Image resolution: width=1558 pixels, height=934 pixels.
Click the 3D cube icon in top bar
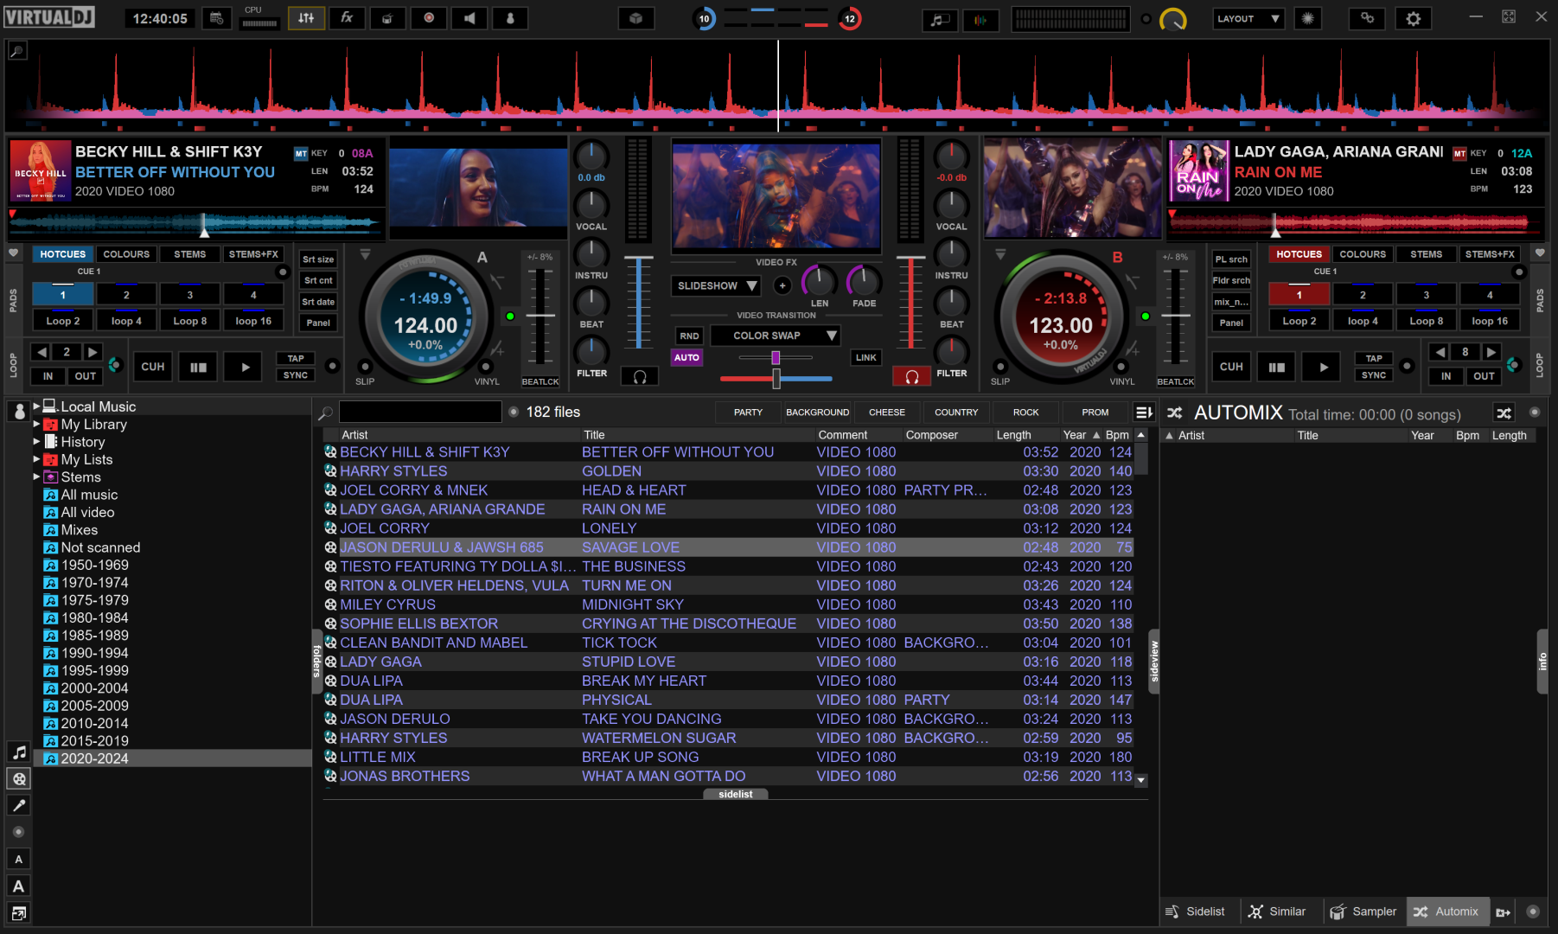pos(636,18)
